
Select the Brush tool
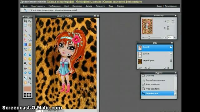(x=30, y=35)
